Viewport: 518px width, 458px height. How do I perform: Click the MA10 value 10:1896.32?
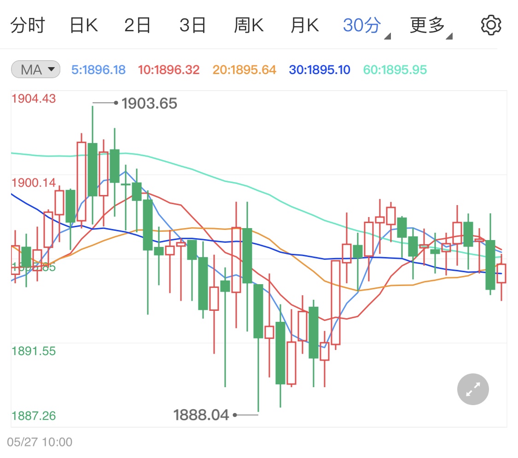point(169,69)
